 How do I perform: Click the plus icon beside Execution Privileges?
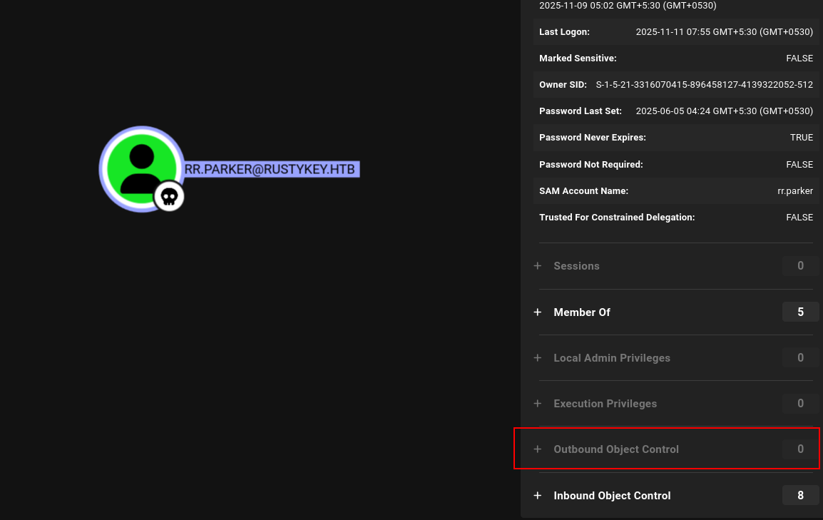point(538,404)
